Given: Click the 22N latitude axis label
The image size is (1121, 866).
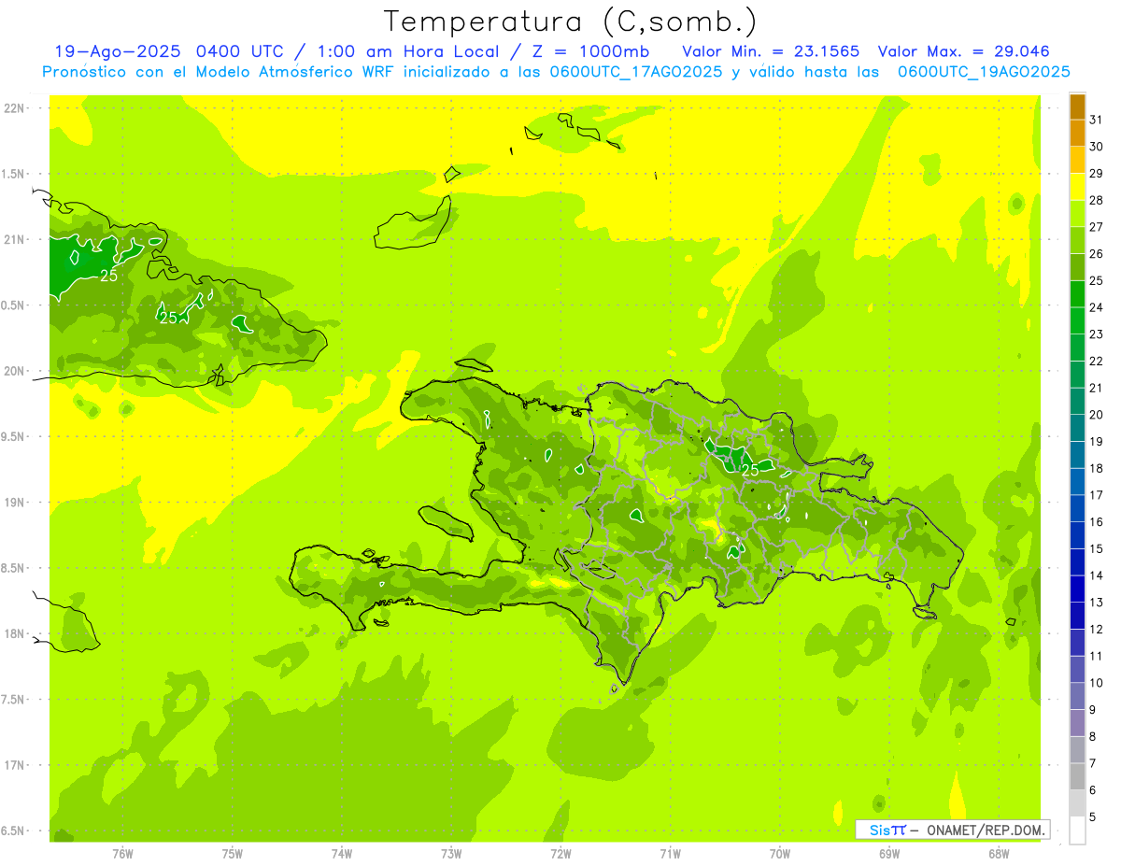Looking at the screenshot, I should click(x=14, y=108).
